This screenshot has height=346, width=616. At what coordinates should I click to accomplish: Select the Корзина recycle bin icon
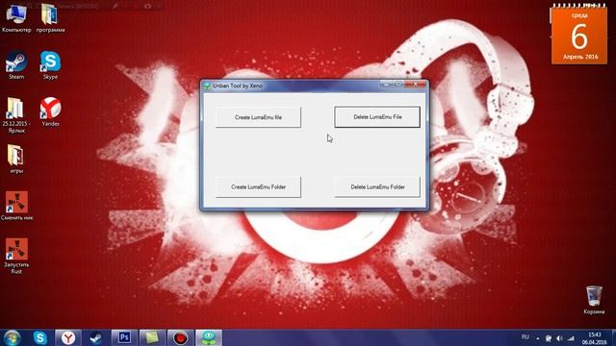594,300
